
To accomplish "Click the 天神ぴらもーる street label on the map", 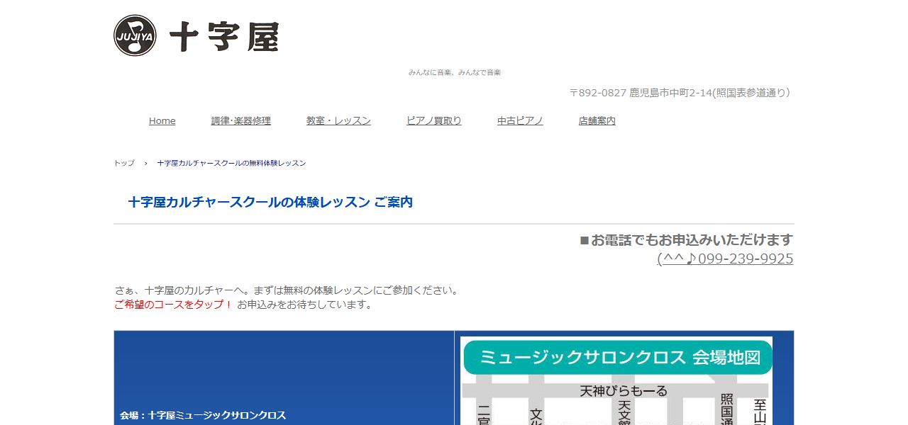I will [624, 391].
